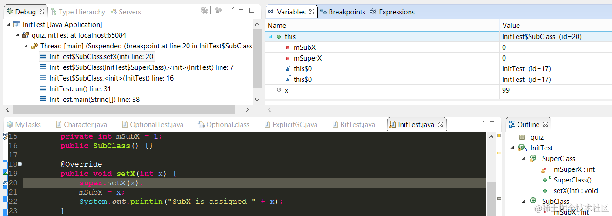Close the Outline tab
Viewport: 612px width, 216px height.
[546, 124]
